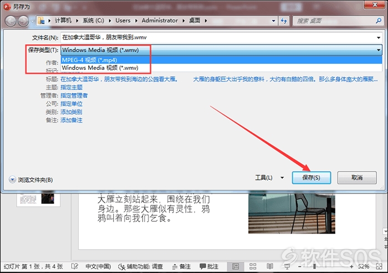Image resolution: width=388 pixels, height=273 pixels.
Task: Click 辅助功能: 调查 in the status bar
Action: pyautogui.click(x=140, y=266)
